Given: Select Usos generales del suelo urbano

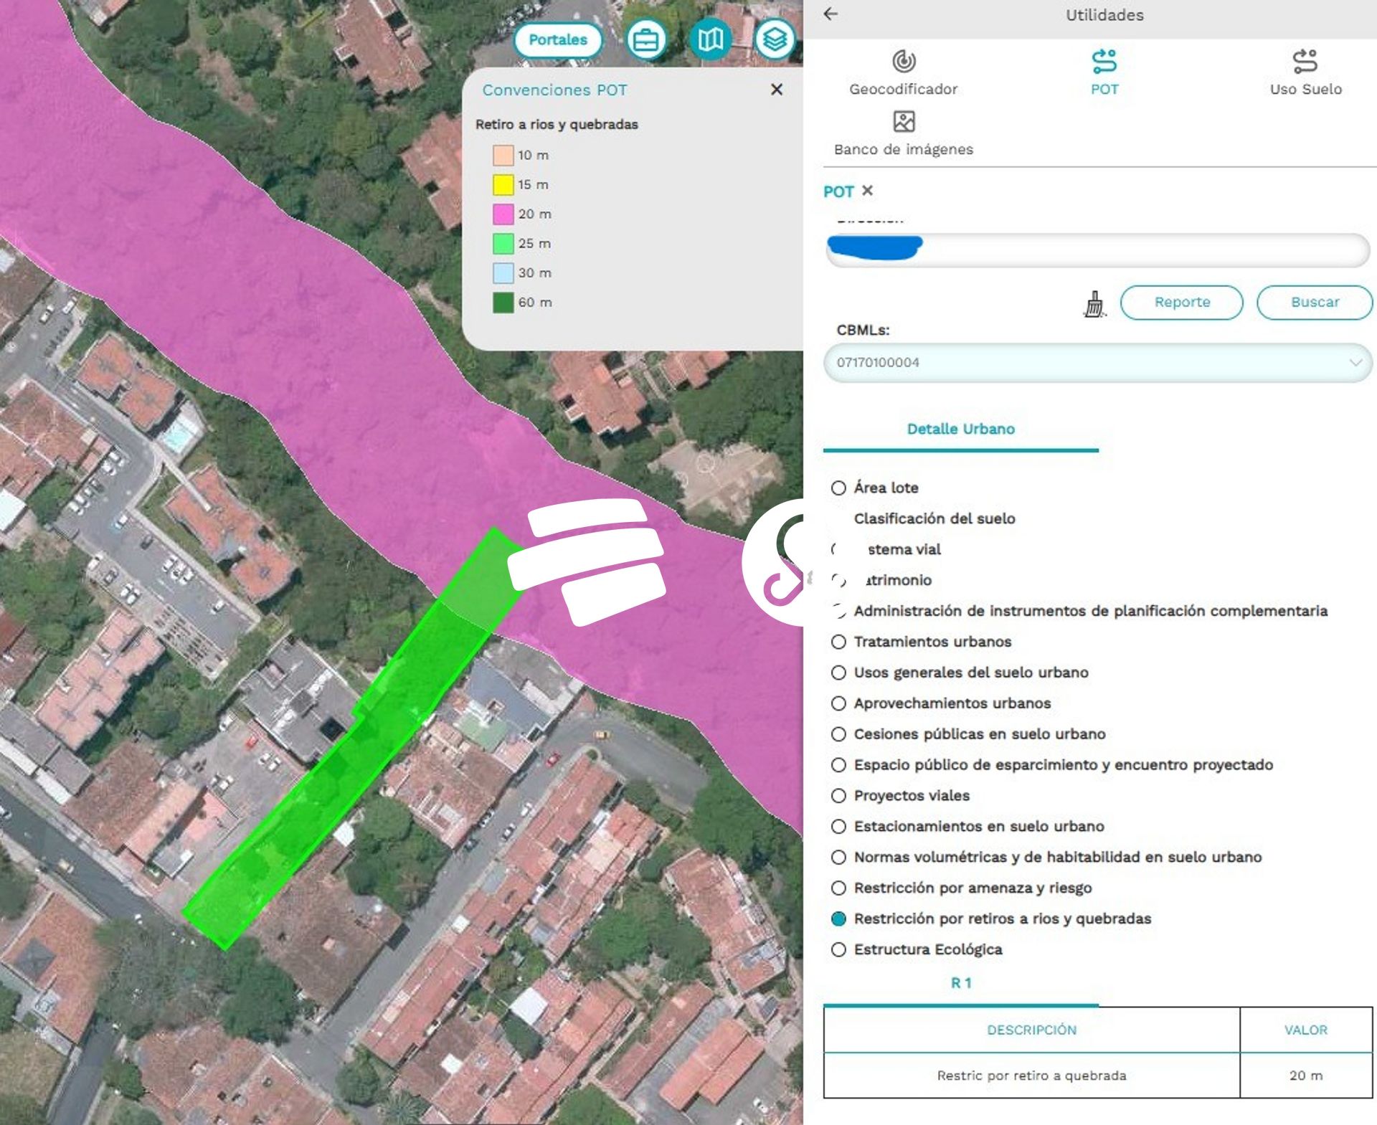Looking at the screenshot, I should 838,673.
